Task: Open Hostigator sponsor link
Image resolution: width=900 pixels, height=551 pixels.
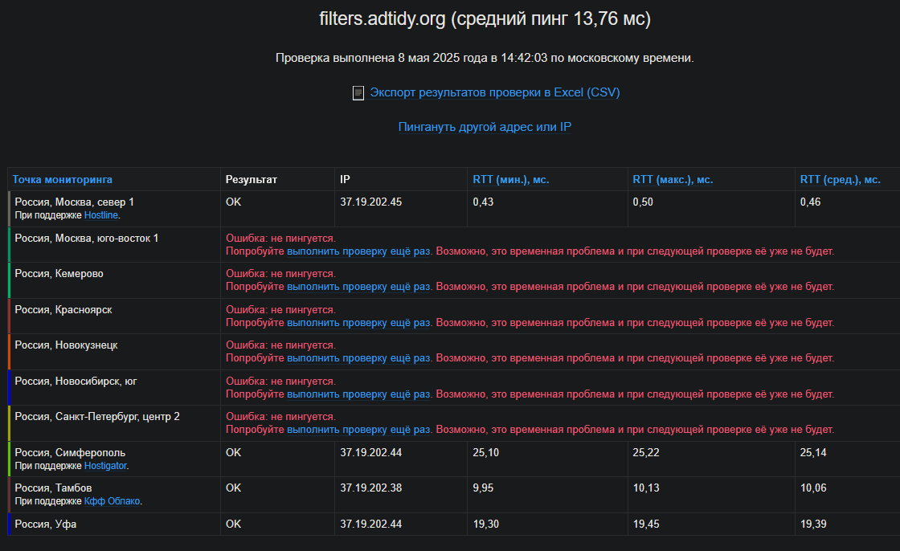Action: (x=105, y=466)
